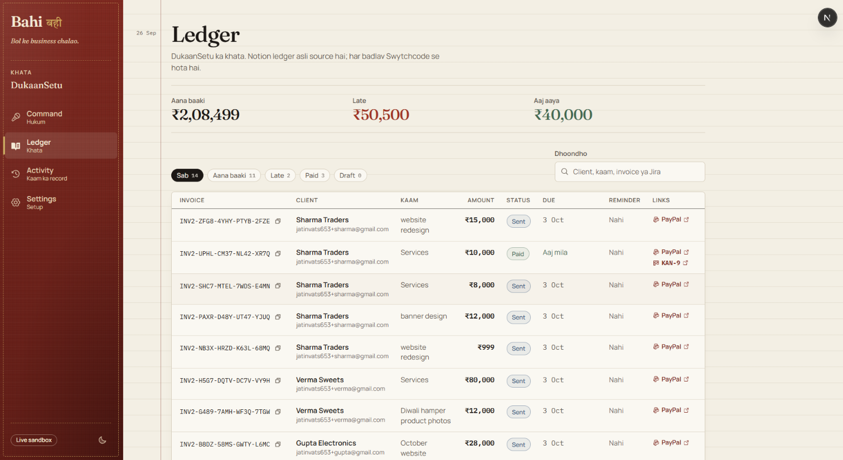Copy invoice INV2-H5G7-DQTV-DC7V-VY9H icon

coord(278,381)
